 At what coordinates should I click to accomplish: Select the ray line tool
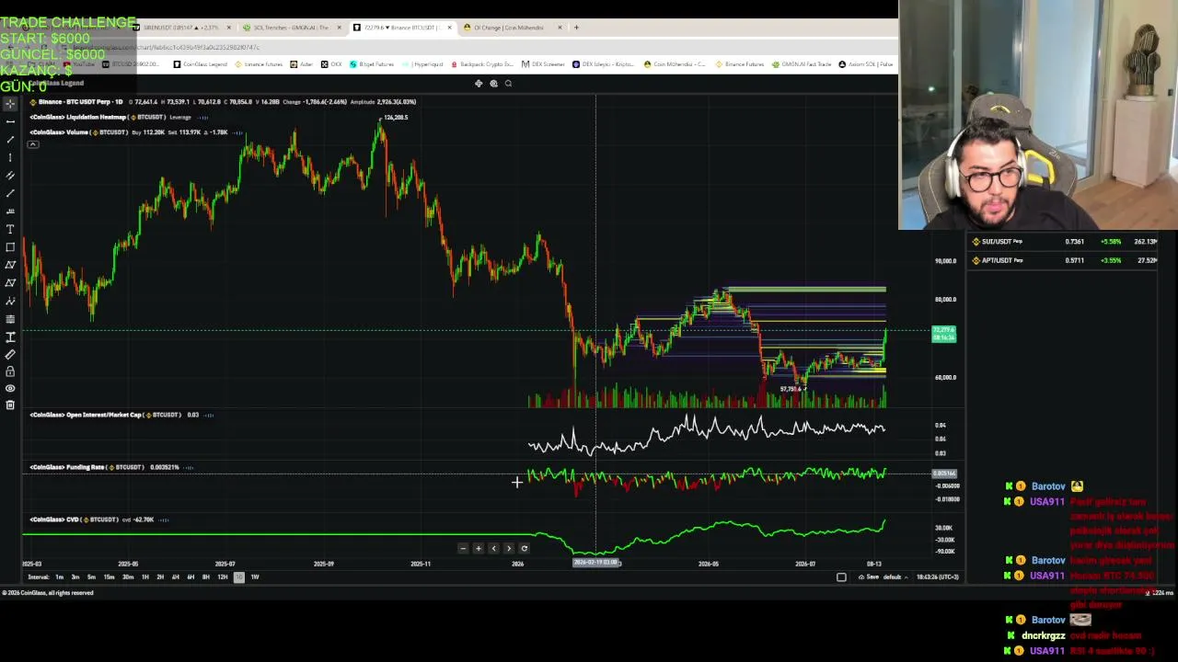click(10, 193)
